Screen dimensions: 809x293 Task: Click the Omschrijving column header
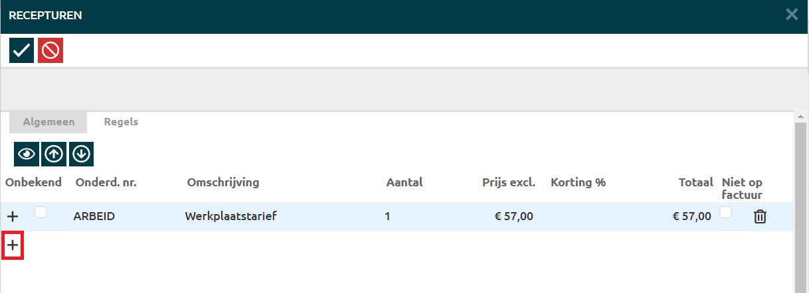[x=223, y=182]
